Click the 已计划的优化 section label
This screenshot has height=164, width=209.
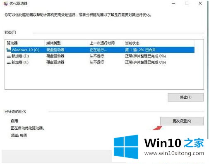click(15, 112)
